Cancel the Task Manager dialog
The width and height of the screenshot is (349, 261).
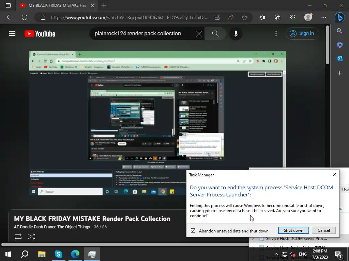[324, 230]
